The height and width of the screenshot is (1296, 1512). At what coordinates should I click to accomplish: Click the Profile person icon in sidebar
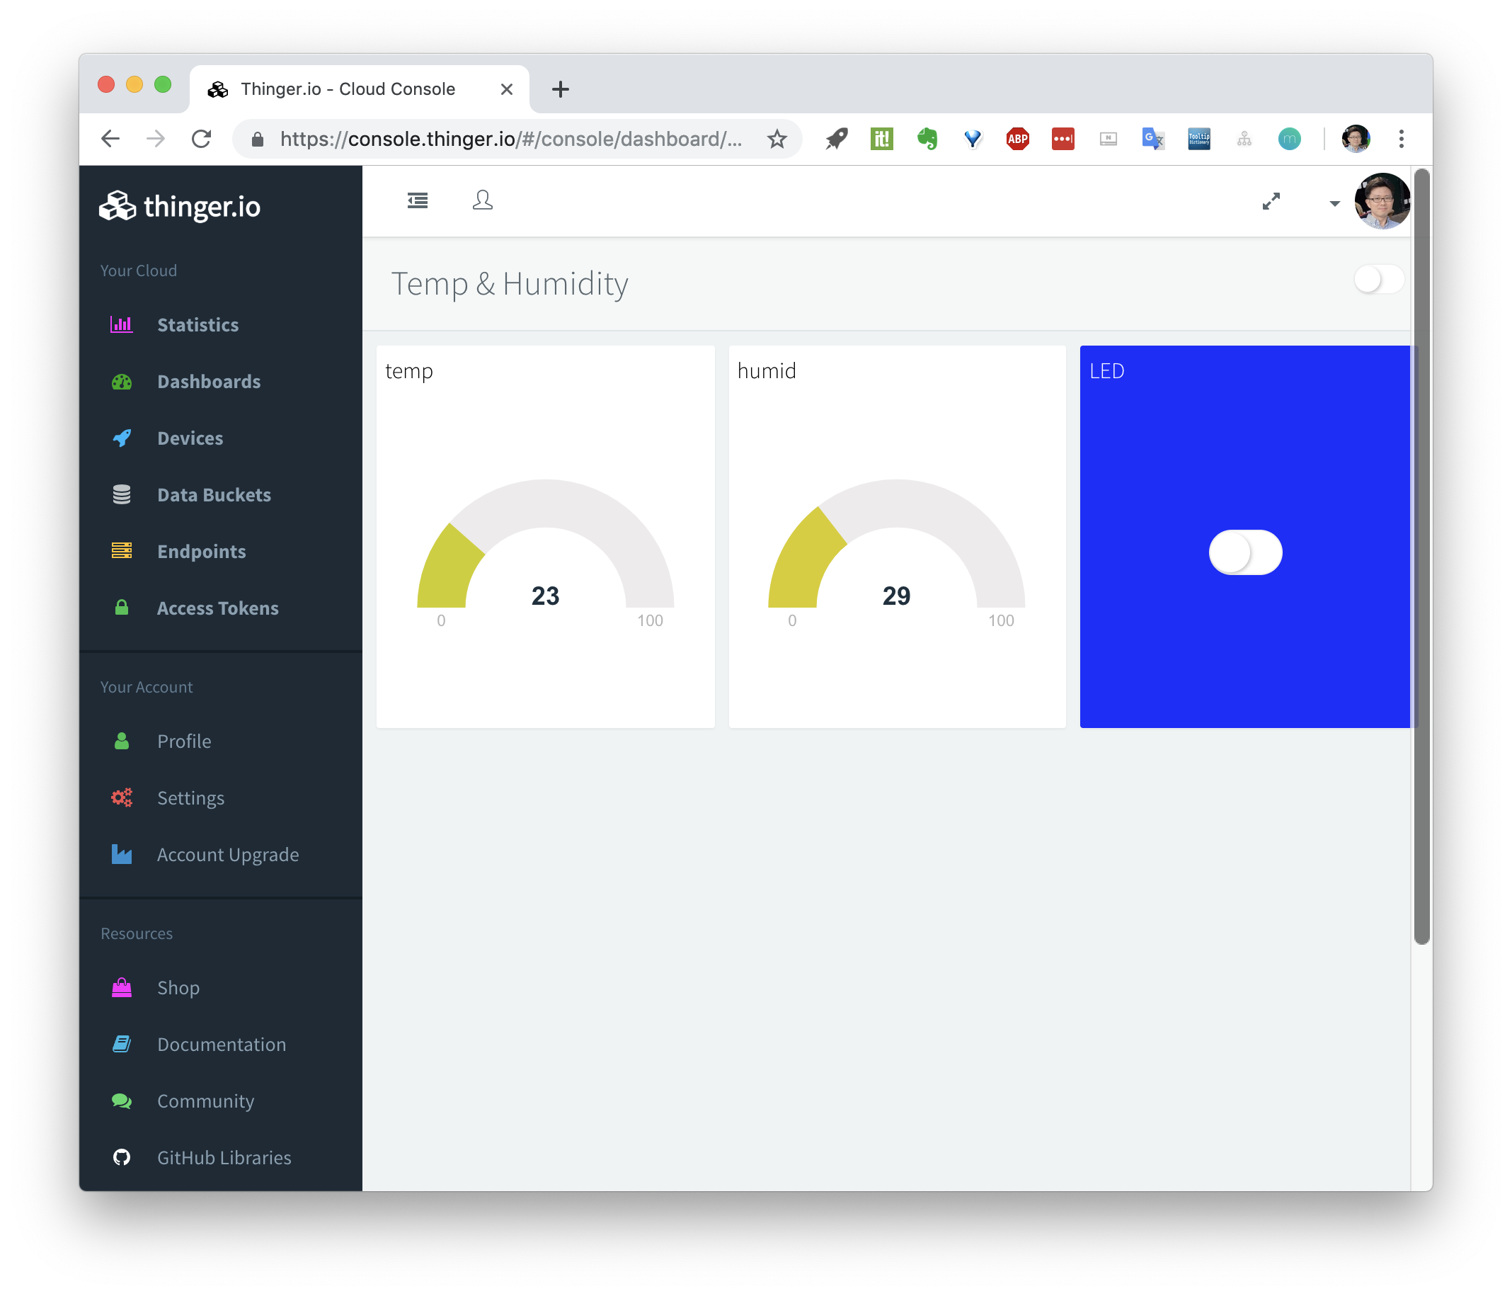pos(121,741)
